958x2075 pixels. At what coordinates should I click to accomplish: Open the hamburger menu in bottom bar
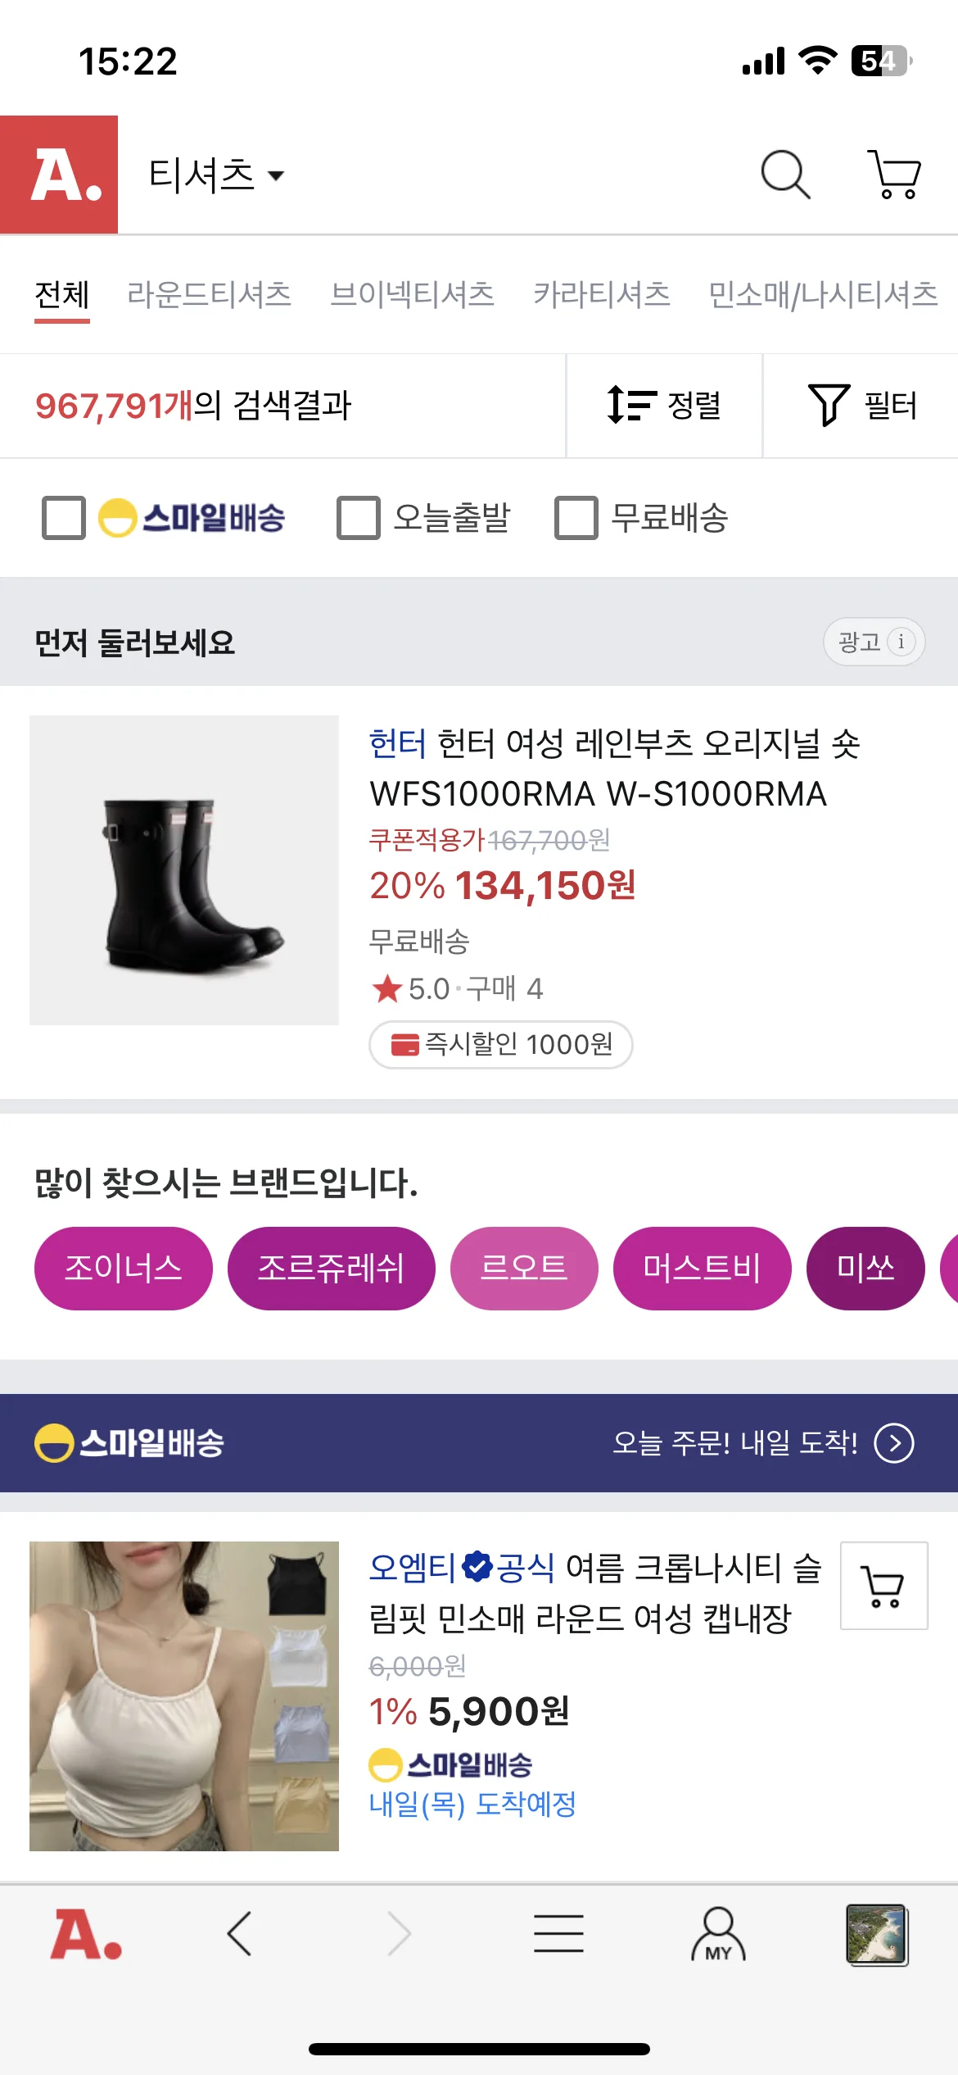tap(558, 1934)
